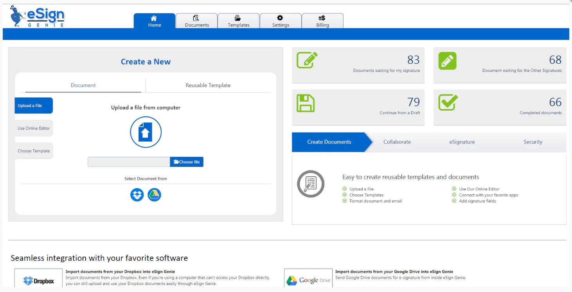Select the Reusable Template tab
Screen dimensions: 572x292
pos(208,85)
